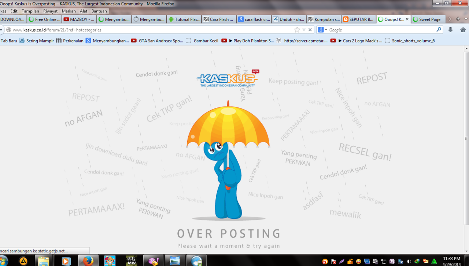Open Firefox from the Windows taskbar

click(x=88, y=261)
